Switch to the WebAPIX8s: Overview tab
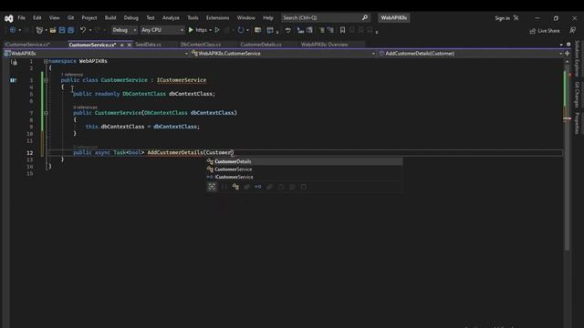Viewport: 584px width, 328px height. pyautogui.click(x=325, y=45)
